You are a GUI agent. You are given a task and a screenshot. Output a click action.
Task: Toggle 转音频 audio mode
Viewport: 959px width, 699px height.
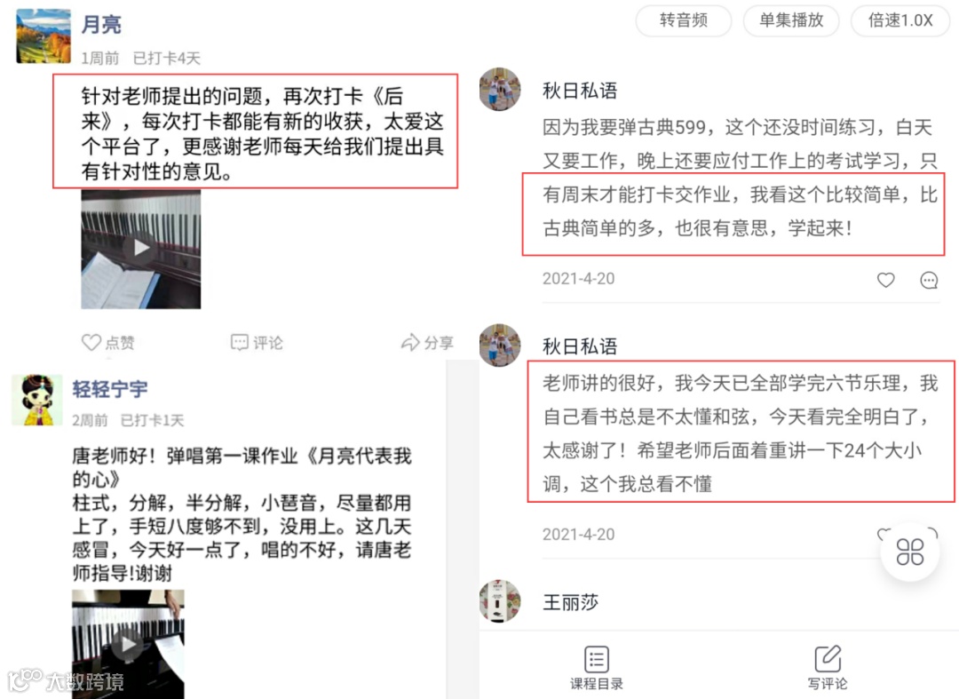[x=684, y=20]
